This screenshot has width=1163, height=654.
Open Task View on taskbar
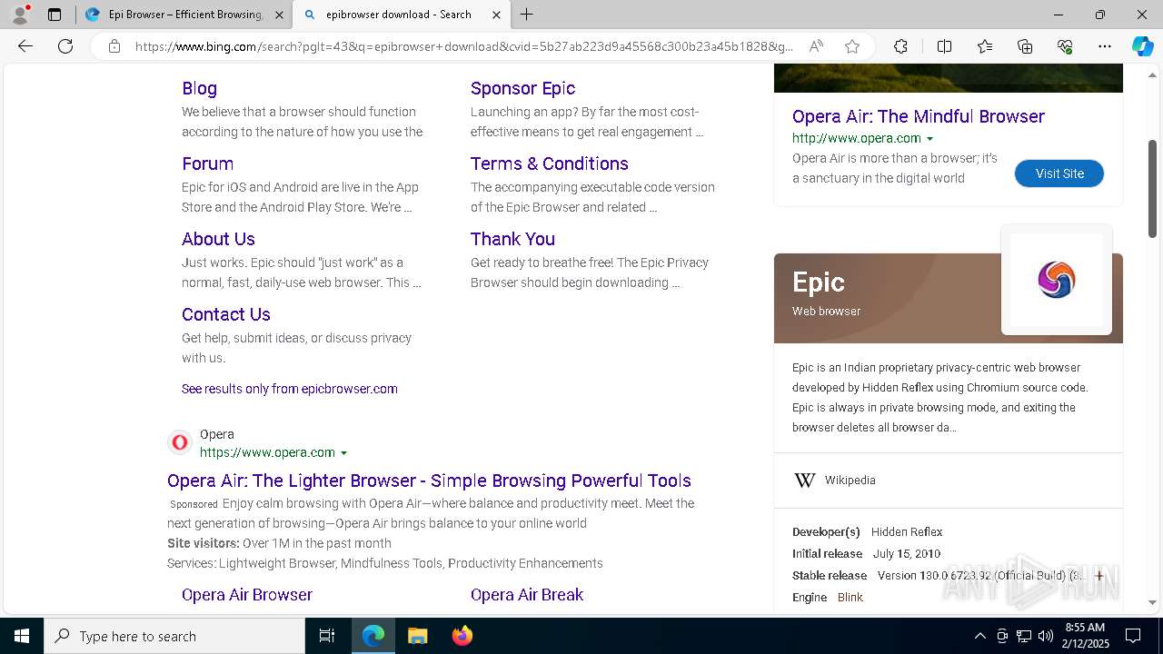click(327, 636)
